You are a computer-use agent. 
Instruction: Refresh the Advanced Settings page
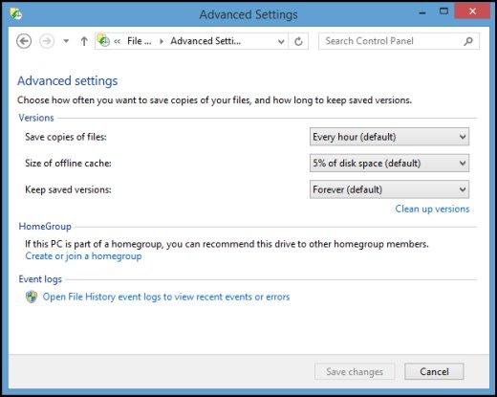coord(298,41)
